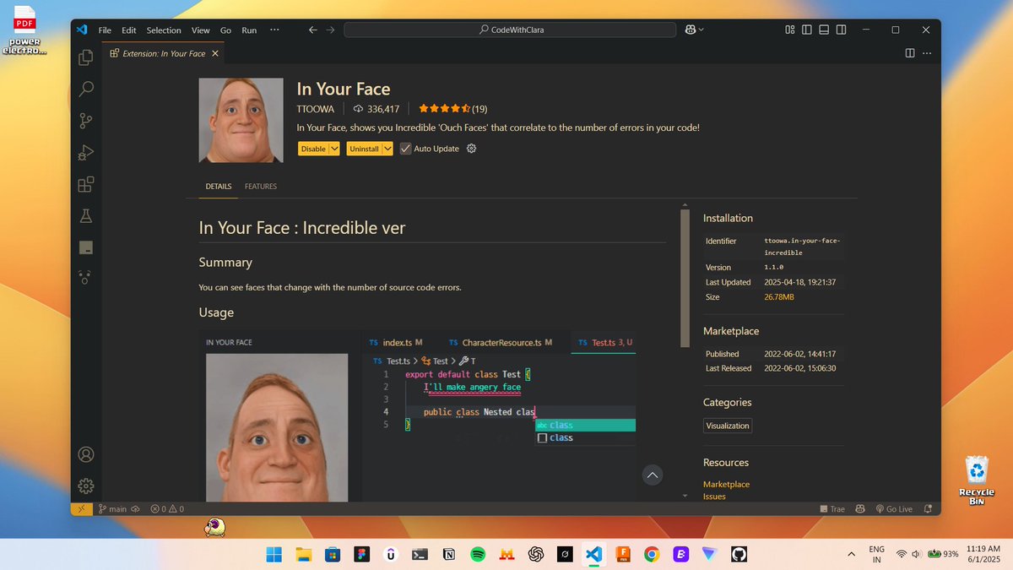Screen dimensions: 1013x570
Task: Launch Spotify from the taskbar
Action: pos(478,554)
